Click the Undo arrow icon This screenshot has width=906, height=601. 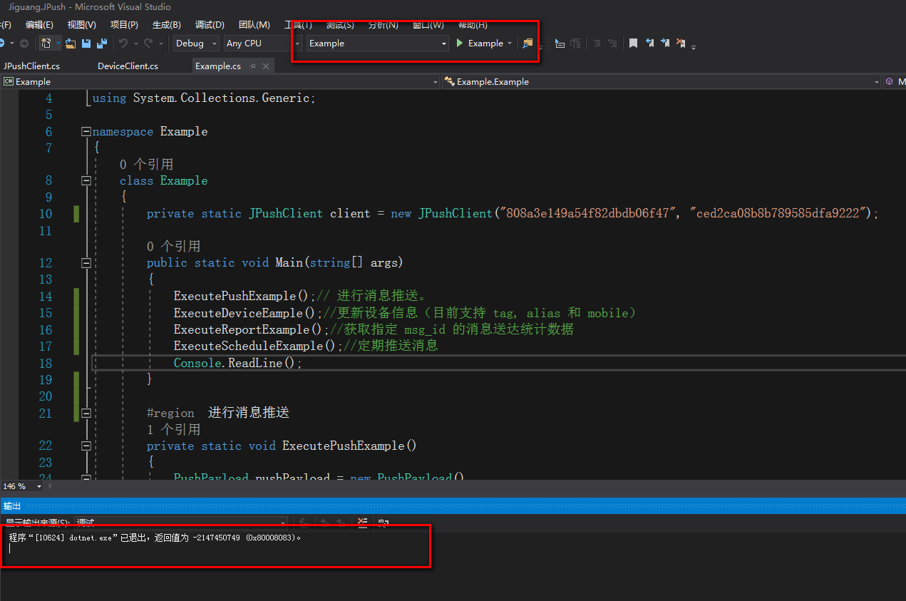pyautogui.click(x=123, y=43)
